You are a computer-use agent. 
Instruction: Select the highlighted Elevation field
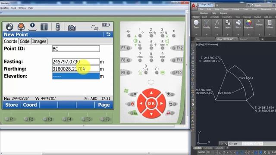(x=76, y=76)
